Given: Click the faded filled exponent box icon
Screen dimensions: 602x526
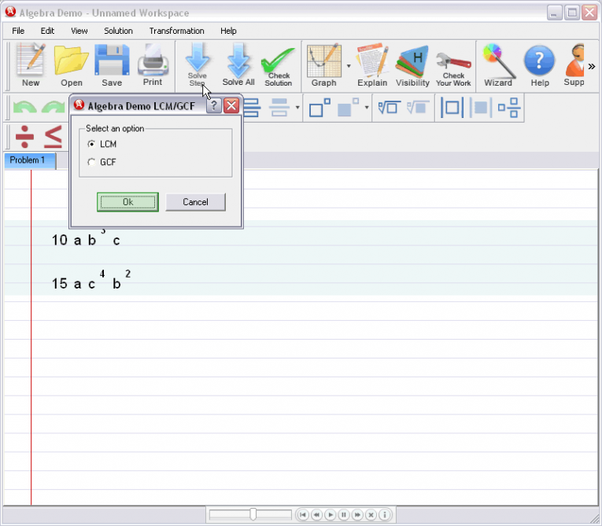Looking at the screenshot, I should [348, 108].
